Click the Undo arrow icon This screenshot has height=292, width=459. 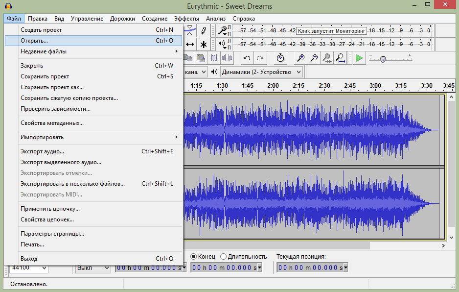tap(247, 58)
